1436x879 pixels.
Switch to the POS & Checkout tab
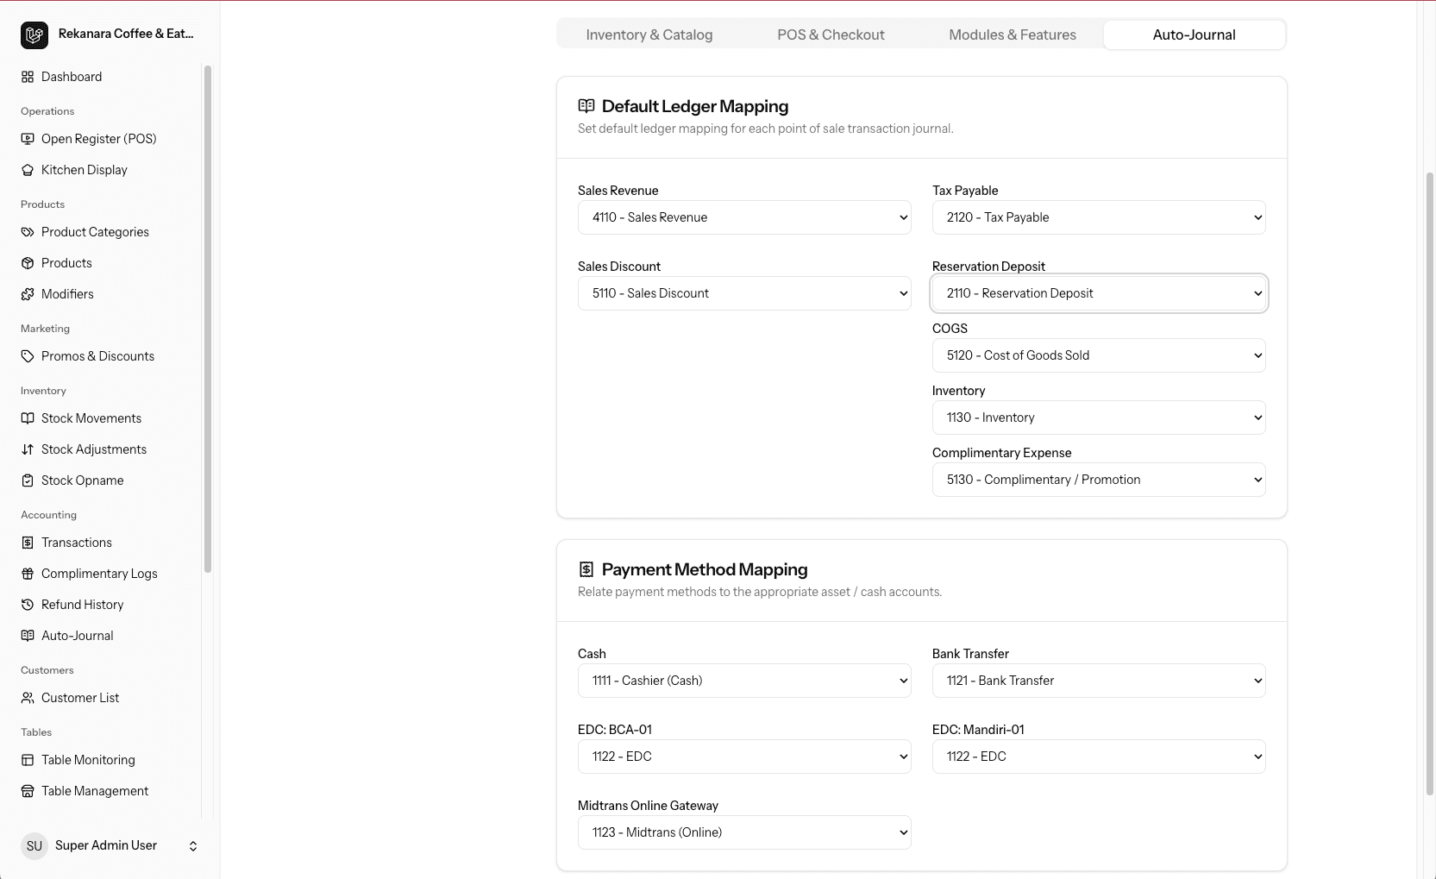[x=831, y=35]
